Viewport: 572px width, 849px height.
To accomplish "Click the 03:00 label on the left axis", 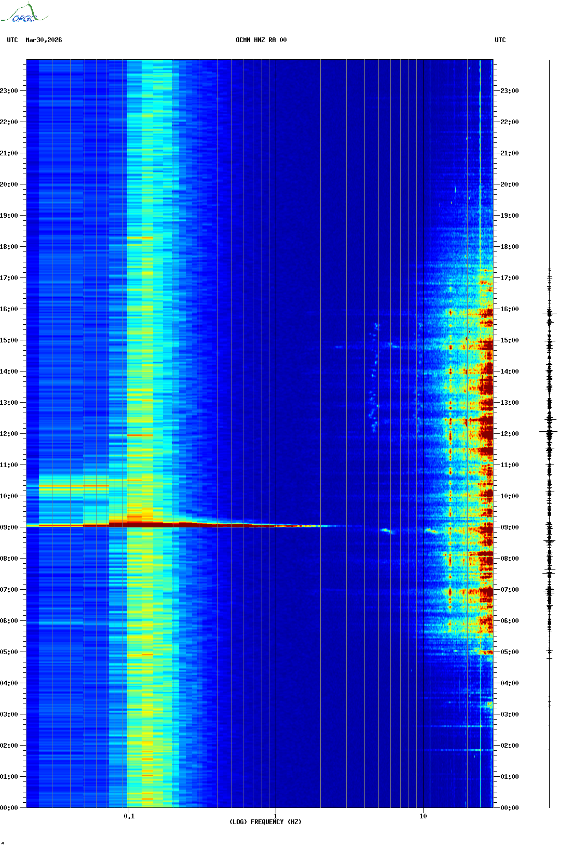I will click(9, 714).
